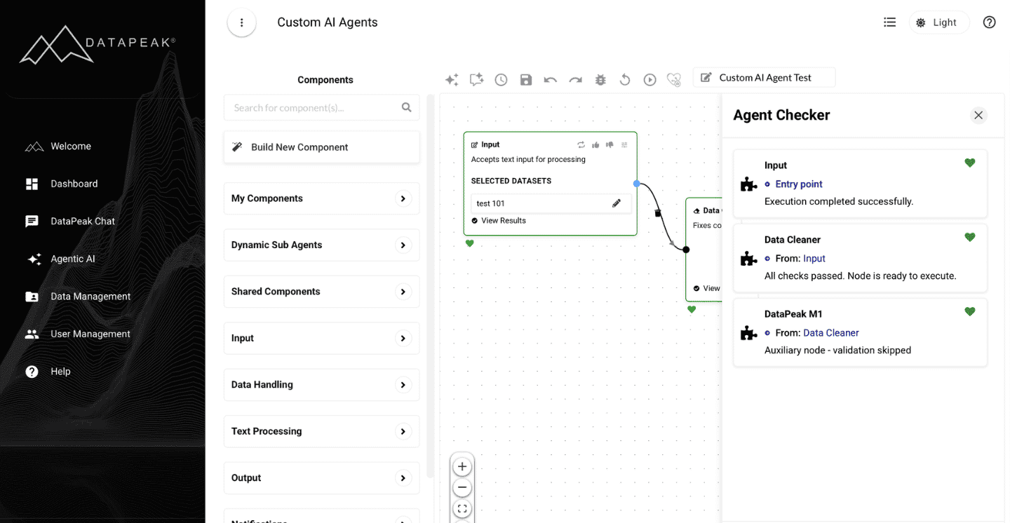The width and height of the screenshot is (1010, 523).
Task: Click the debug bug icon
Action: 600,80
